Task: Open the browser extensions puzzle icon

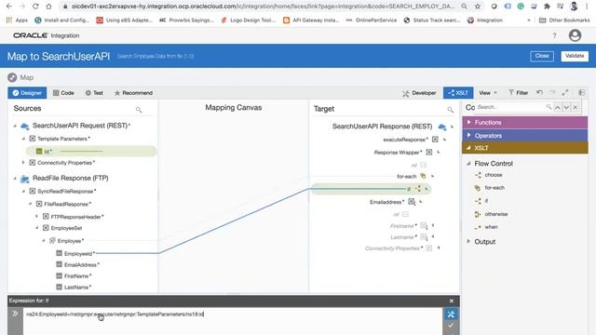Action: click(547, 7)
